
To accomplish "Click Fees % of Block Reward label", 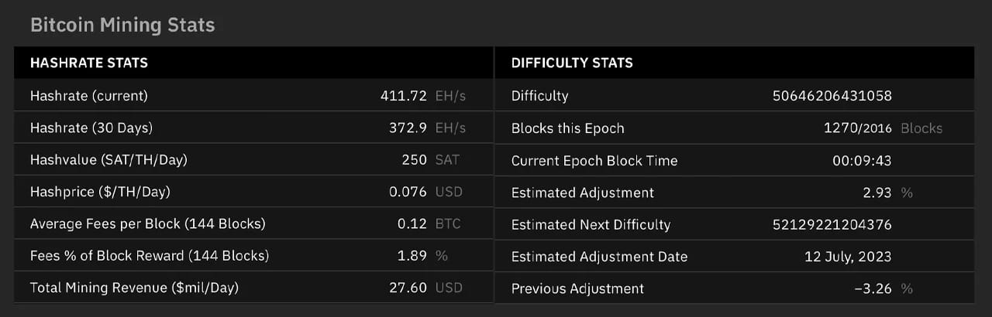I will pos(150,256).
